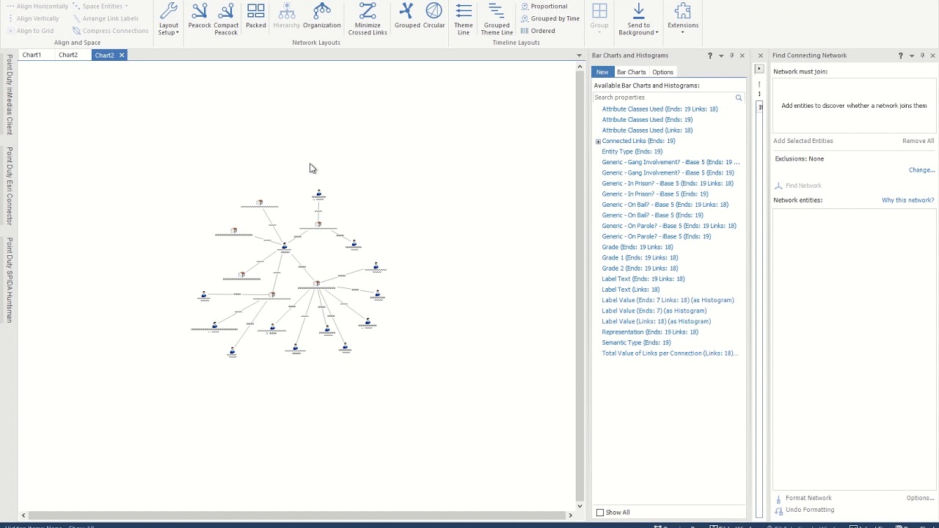Toggle the Show All checkbox
Screen dimensions: 939x528
(600, 513)
